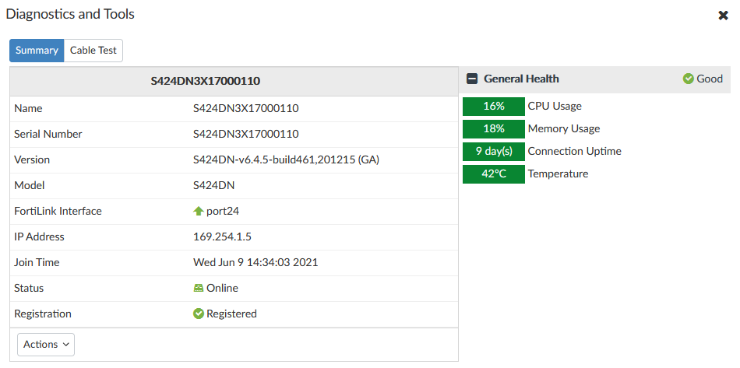Click the Memory Usage label
The width and height of the screenshot is (740, 368).
pos(564,128)
